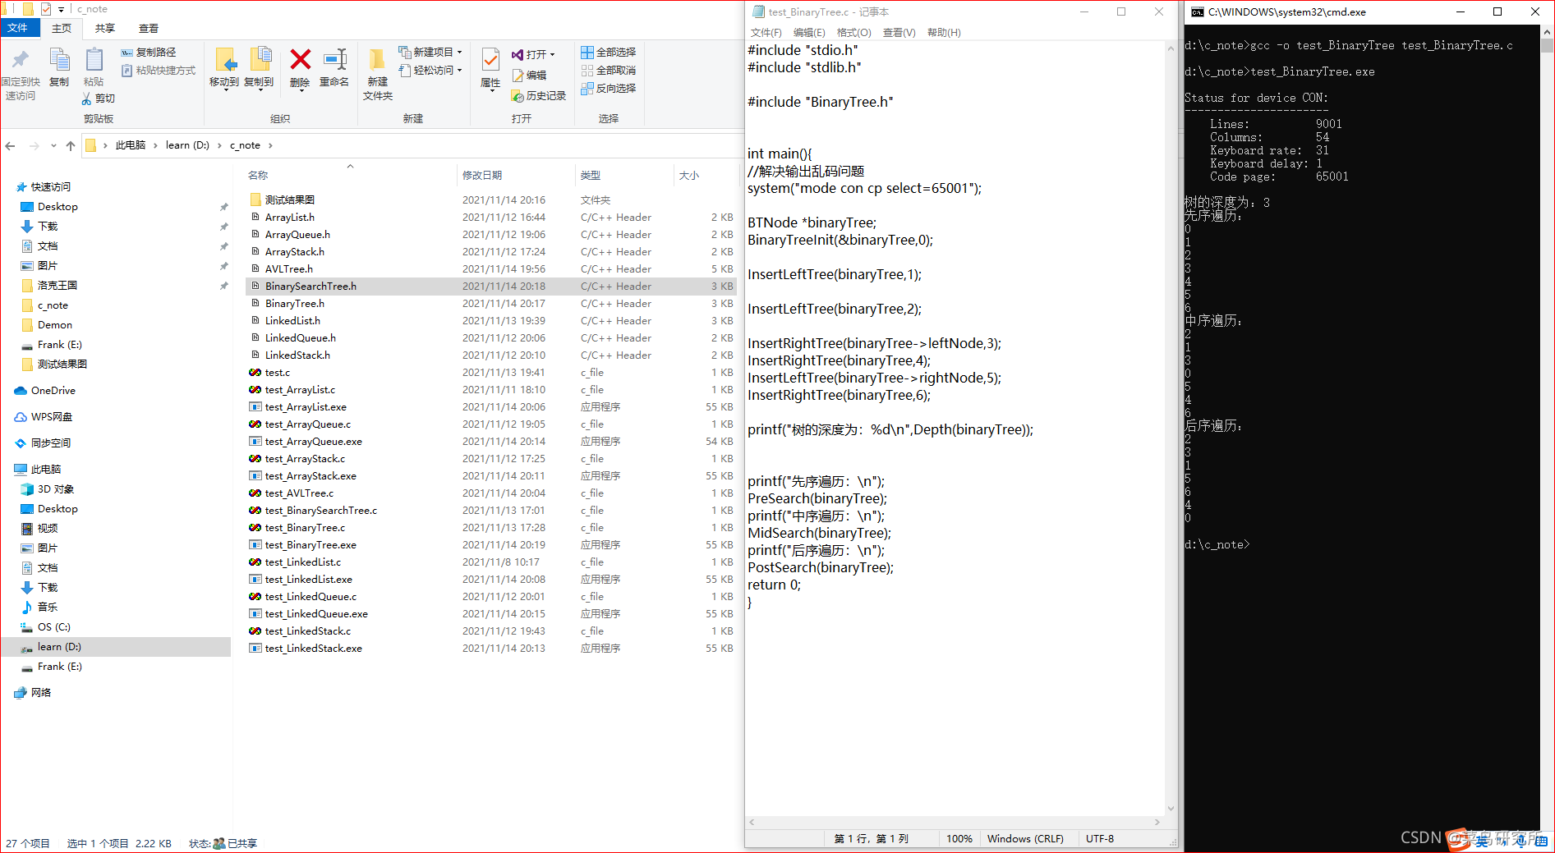The image size is (1555, 853).
Task: Click the New Folder icon
Action: pyautogui.click(x=377, y=60)
